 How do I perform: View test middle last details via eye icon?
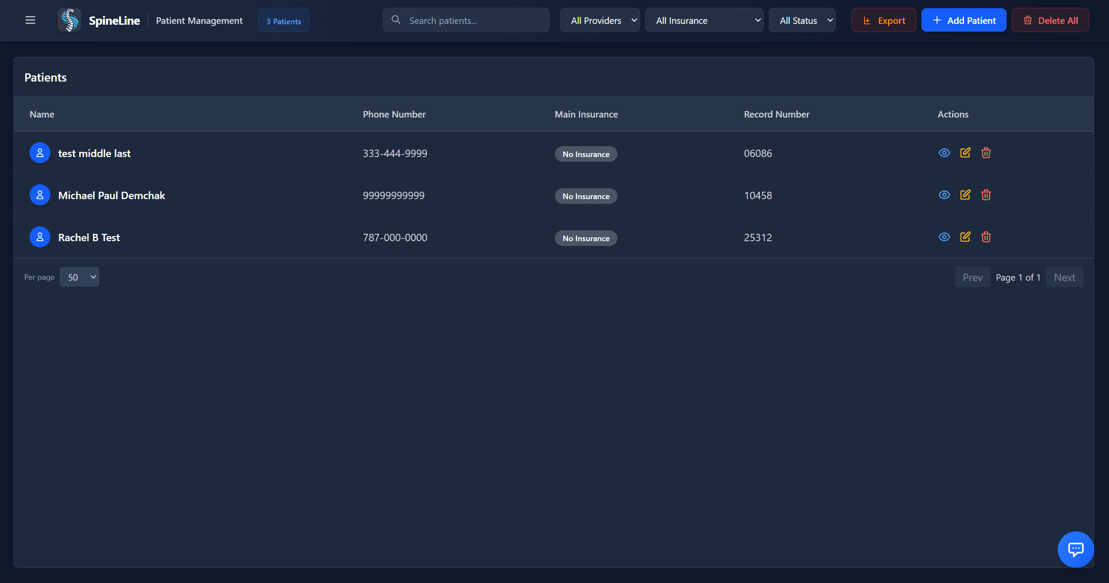point(944,153)
